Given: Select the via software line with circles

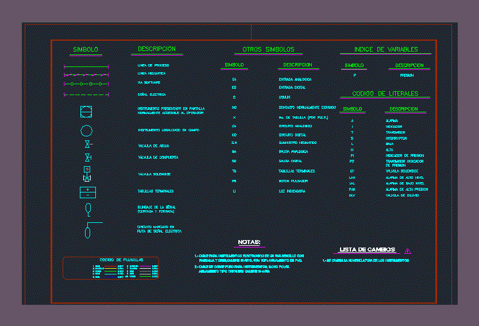Looking at the screenshot, I should click(x=86, y=84).
